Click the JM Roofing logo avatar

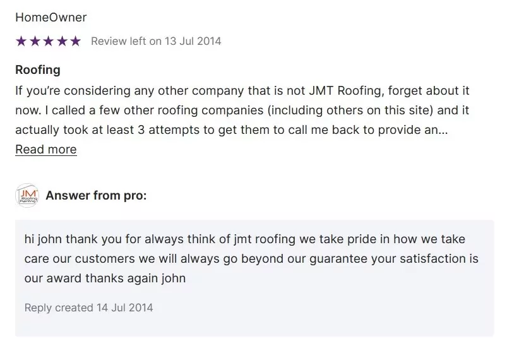coord(27,195)
